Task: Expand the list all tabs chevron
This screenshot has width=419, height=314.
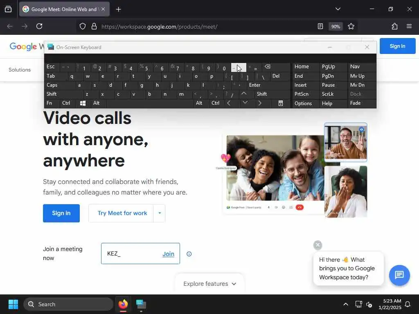Action: [338, 9]
